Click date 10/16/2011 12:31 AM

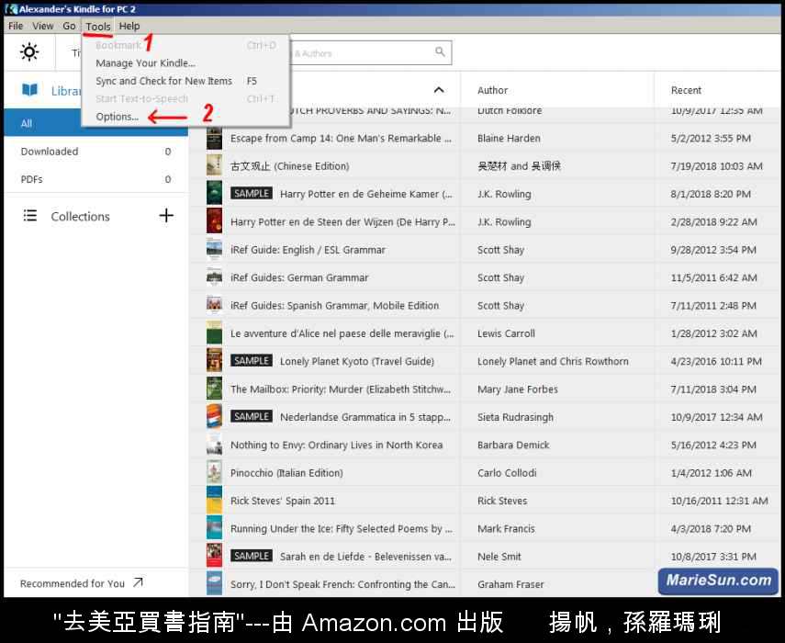point(719,501)
